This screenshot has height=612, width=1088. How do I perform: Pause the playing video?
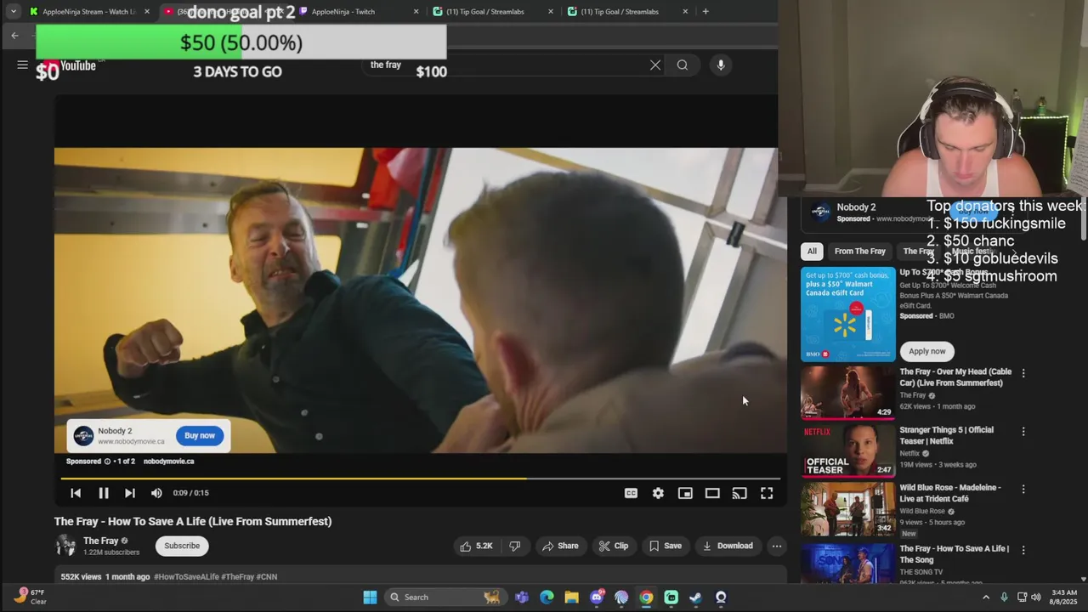tap(104, 493)
